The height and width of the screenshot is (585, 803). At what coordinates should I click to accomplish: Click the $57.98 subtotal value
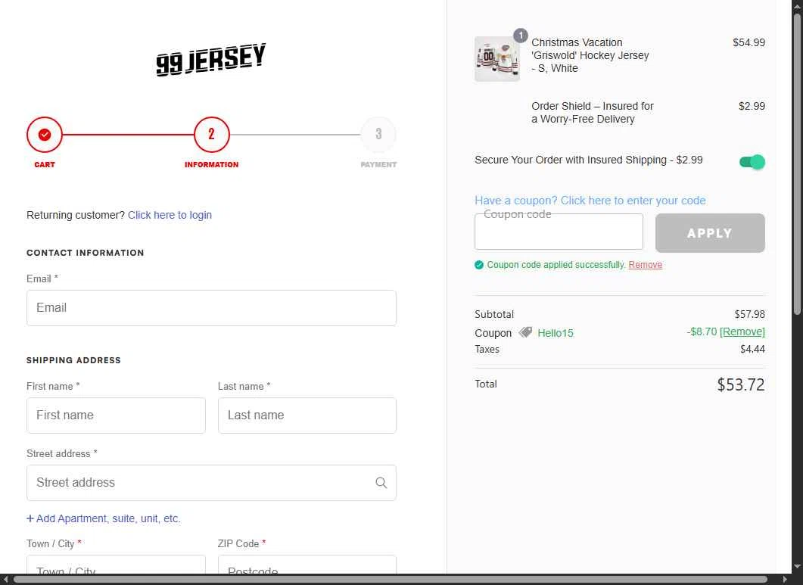pyautogui.click(x=750, y=314)
